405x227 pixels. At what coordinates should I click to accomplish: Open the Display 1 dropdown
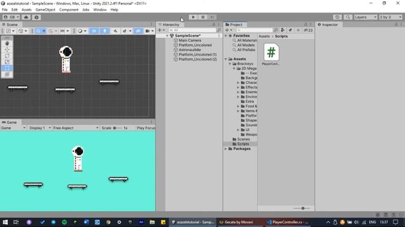coord(40,128)
